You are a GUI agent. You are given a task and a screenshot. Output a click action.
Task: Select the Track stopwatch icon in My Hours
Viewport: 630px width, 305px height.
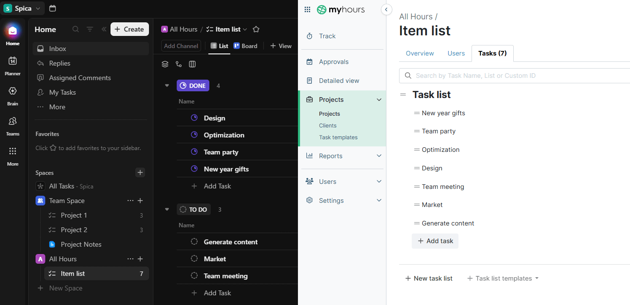point(309,36)
